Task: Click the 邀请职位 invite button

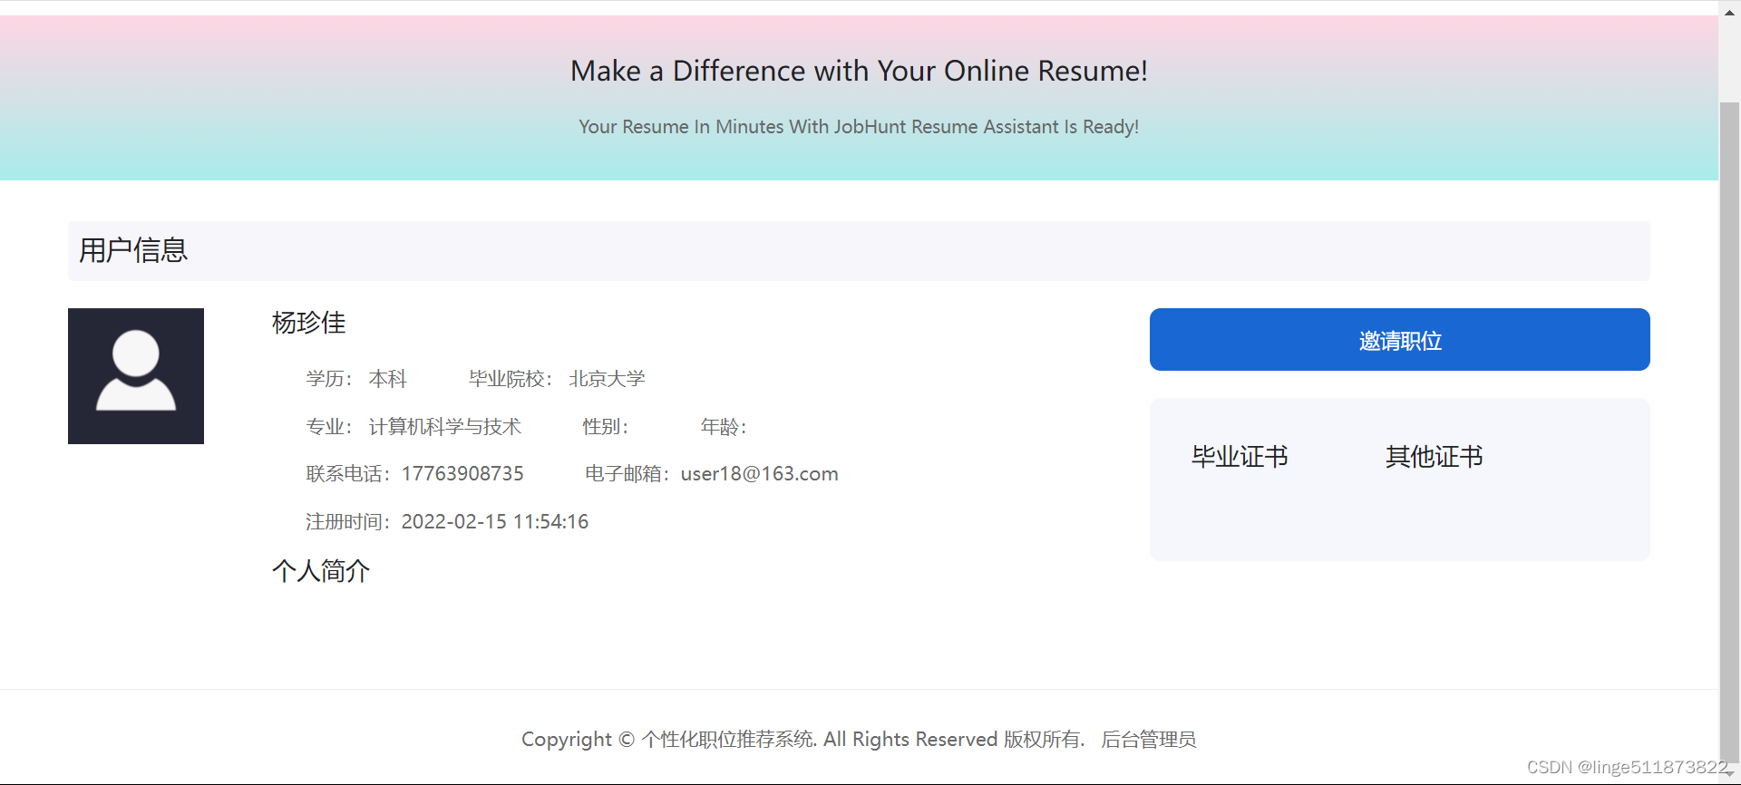Action: click(x=1399, y=339)
